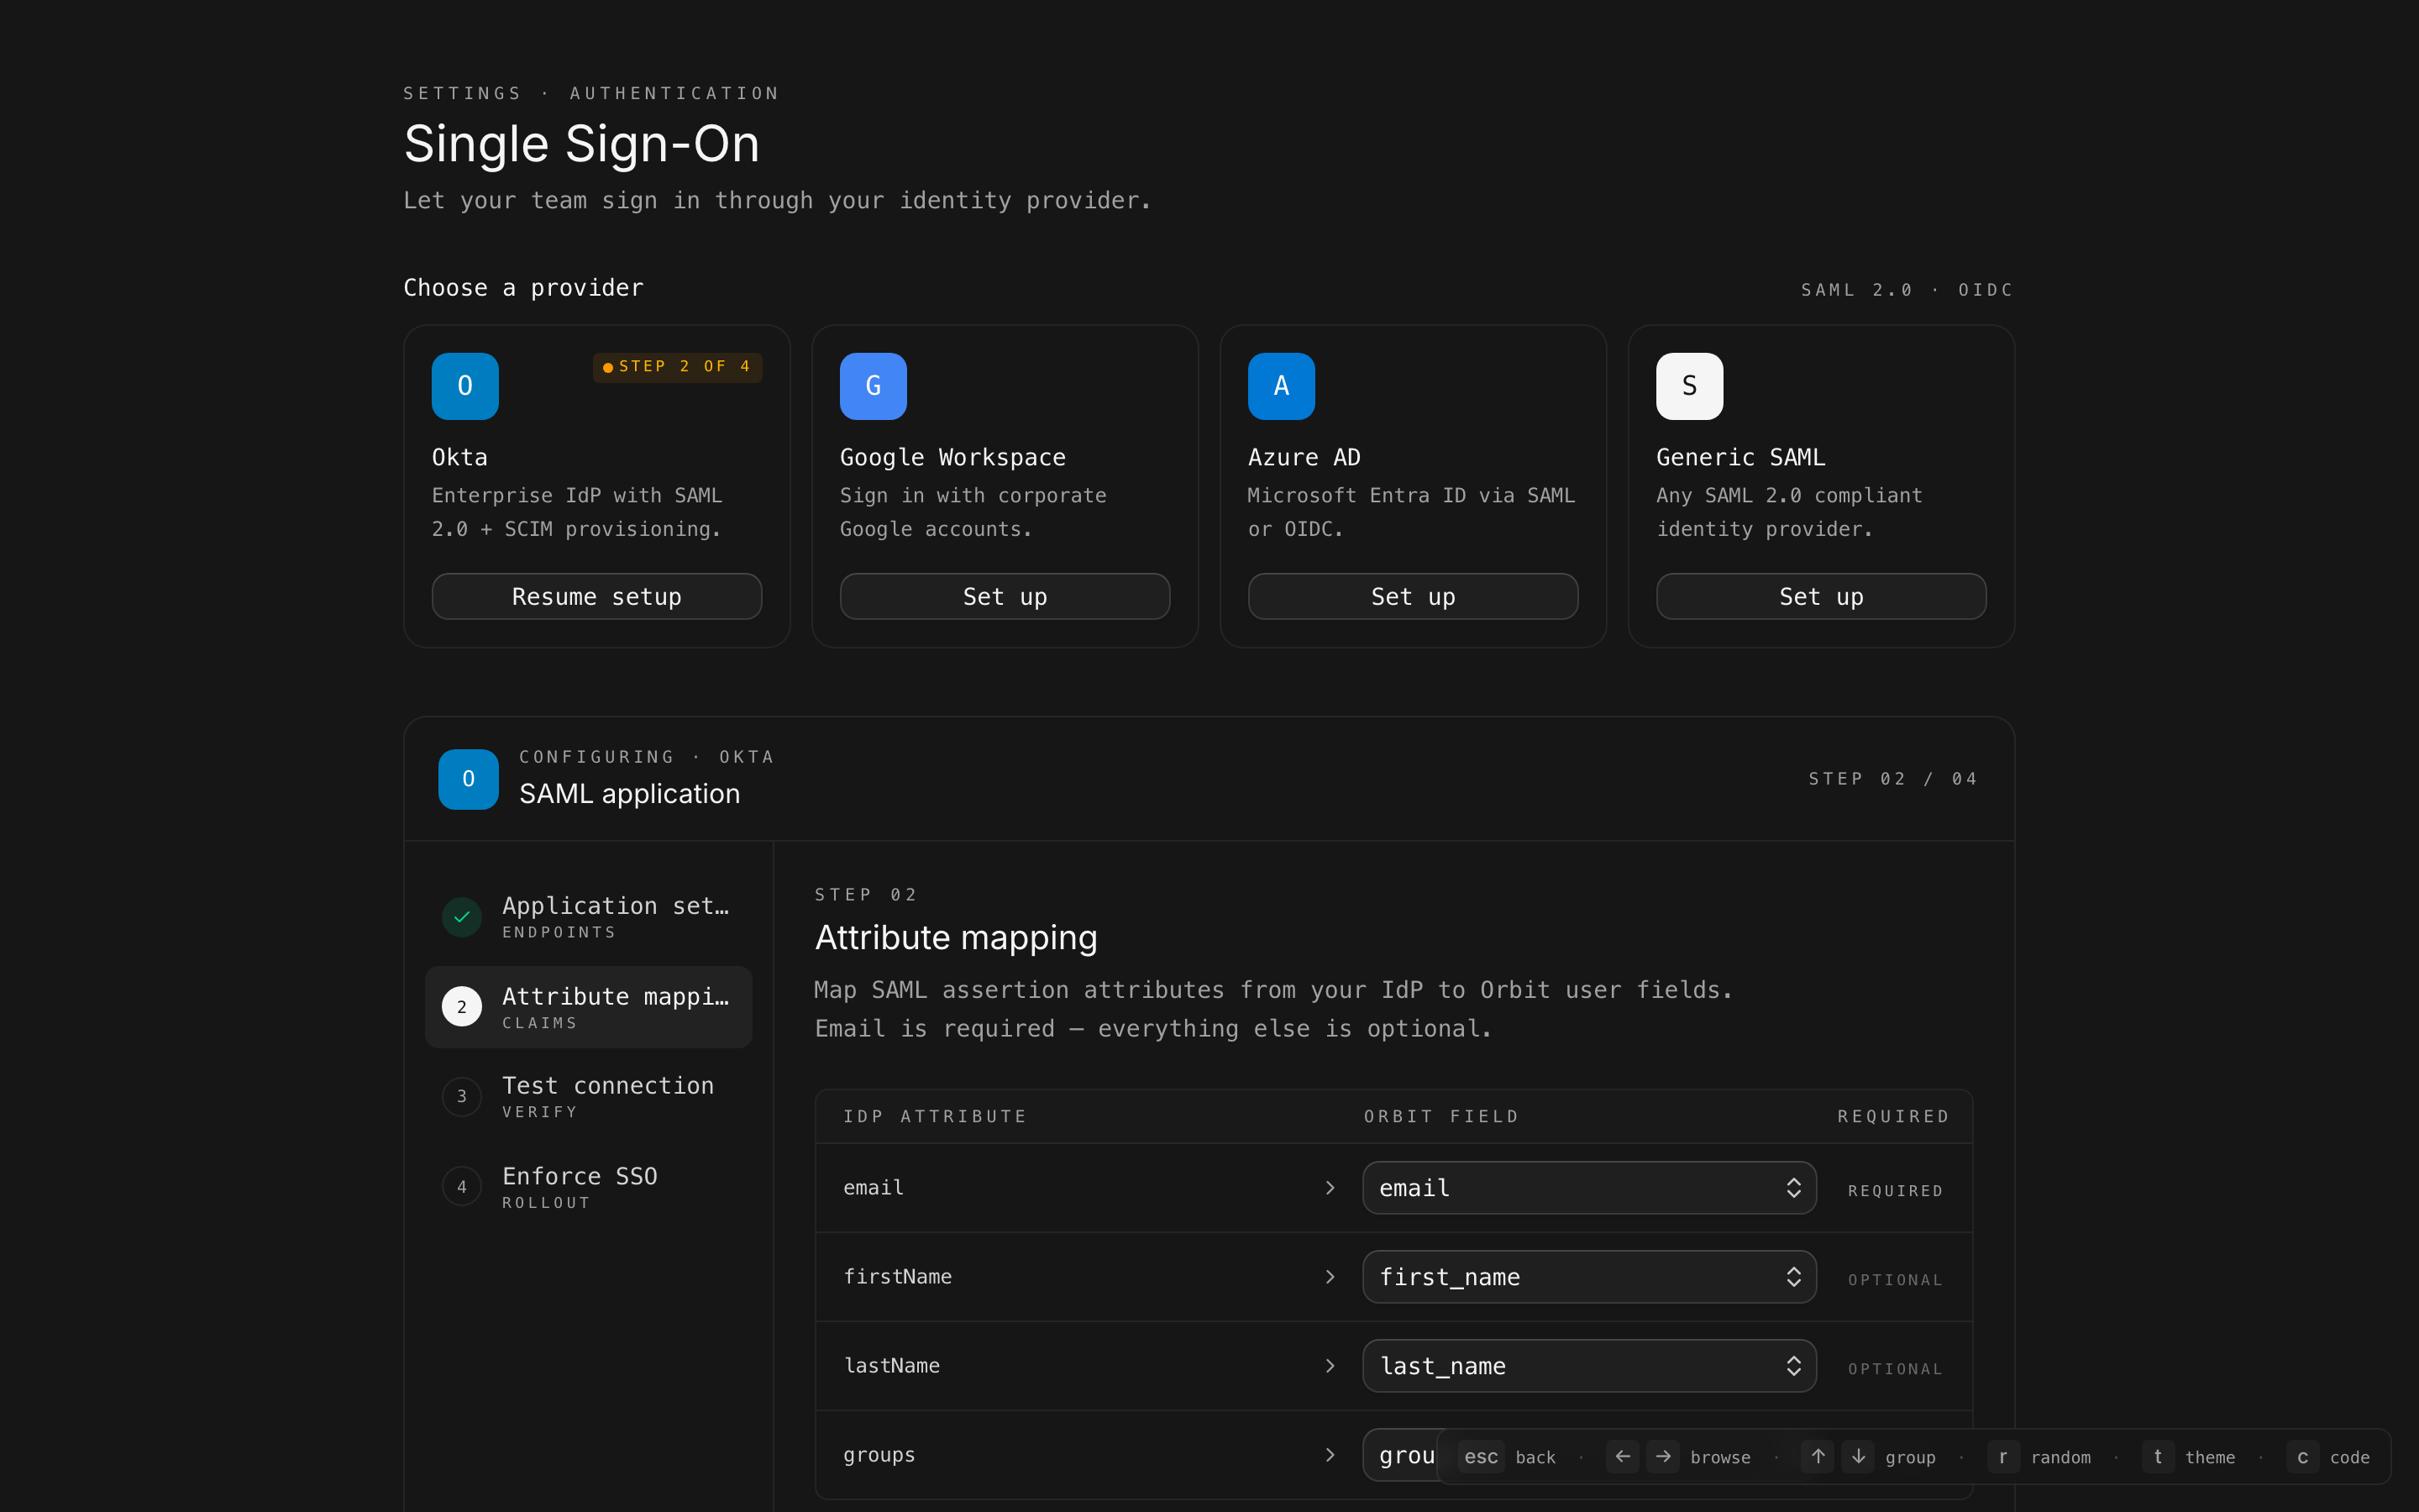This screenshot has width=2419, height=1512.
Task: Click the Okta provider logo icon
Action: point(464,386)
